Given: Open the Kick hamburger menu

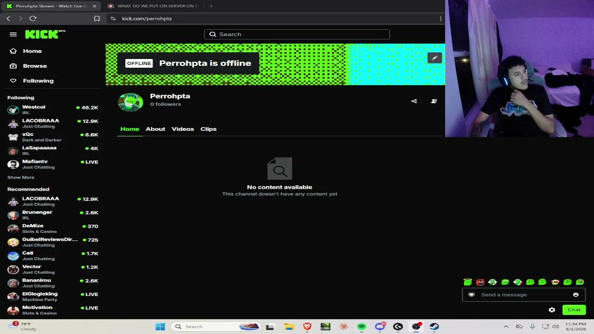Looking at the screenshot, I should (13, 34).
